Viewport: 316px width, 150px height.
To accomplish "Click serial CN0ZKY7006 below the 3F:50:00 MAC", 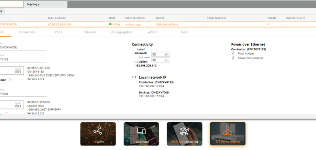I will tap(36, 106).
